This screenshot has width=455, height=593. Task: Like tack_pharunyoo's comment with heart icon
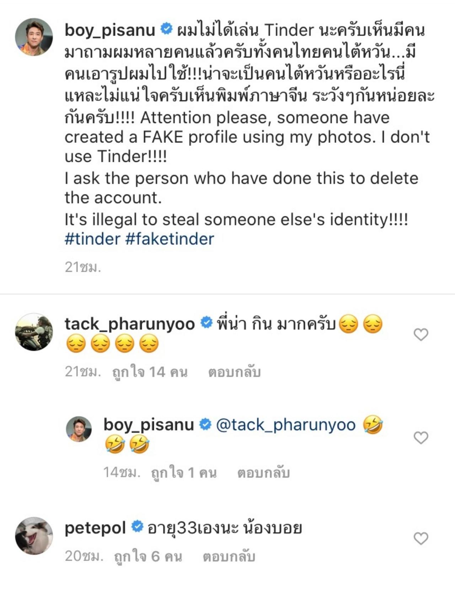point(421,334)
